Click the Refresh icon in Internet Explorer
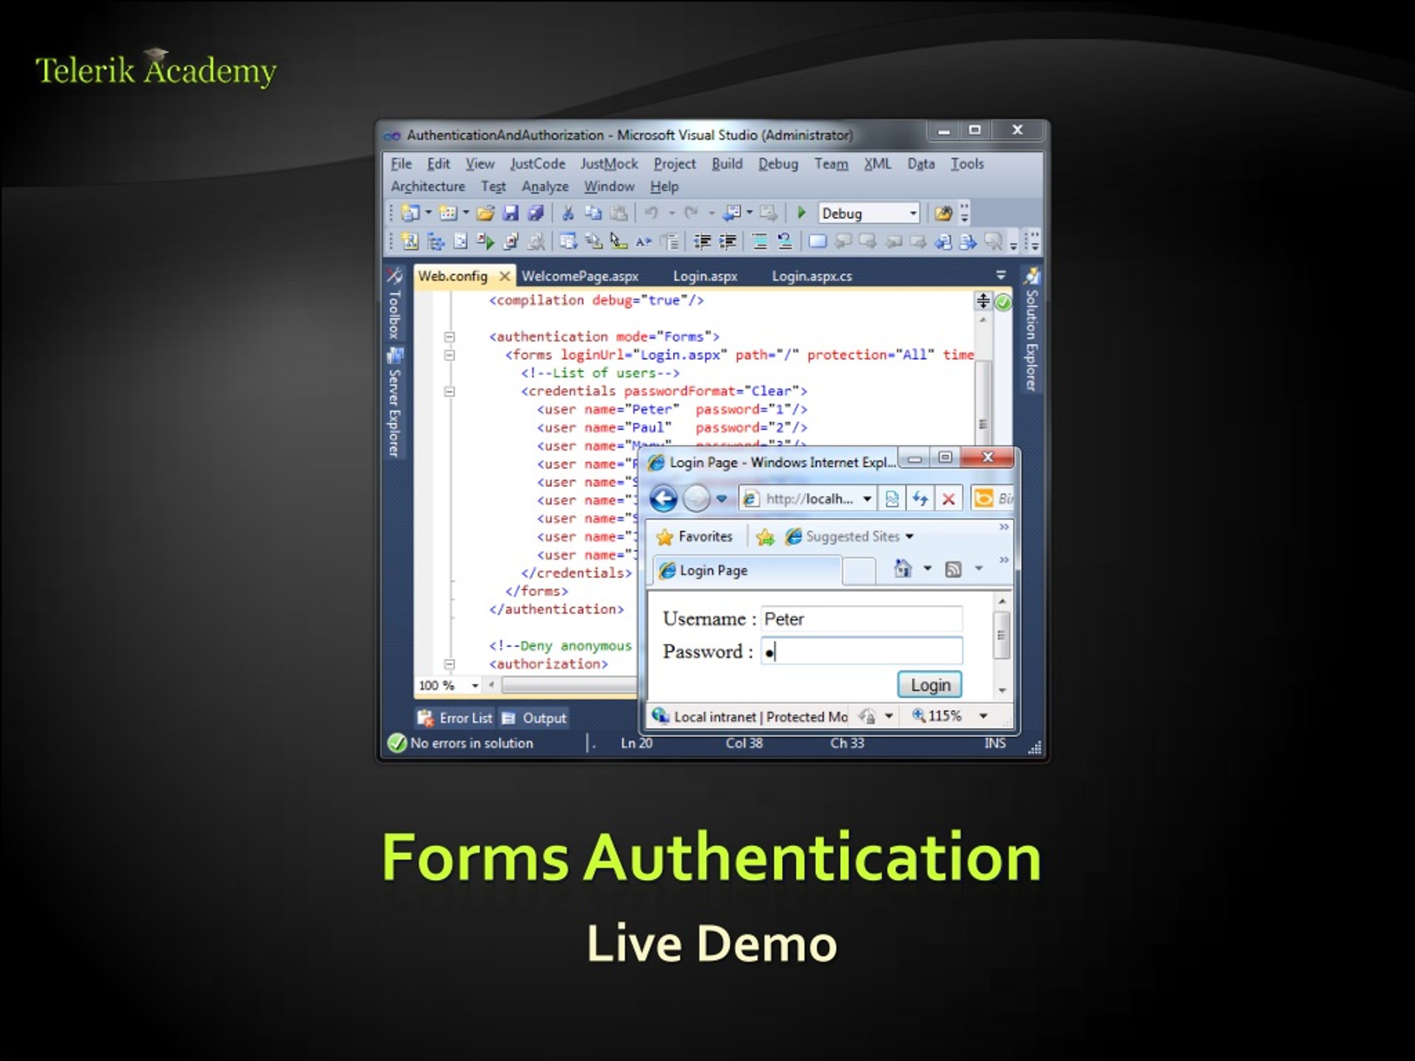1415x1061 pixels. tap(920, 498)
